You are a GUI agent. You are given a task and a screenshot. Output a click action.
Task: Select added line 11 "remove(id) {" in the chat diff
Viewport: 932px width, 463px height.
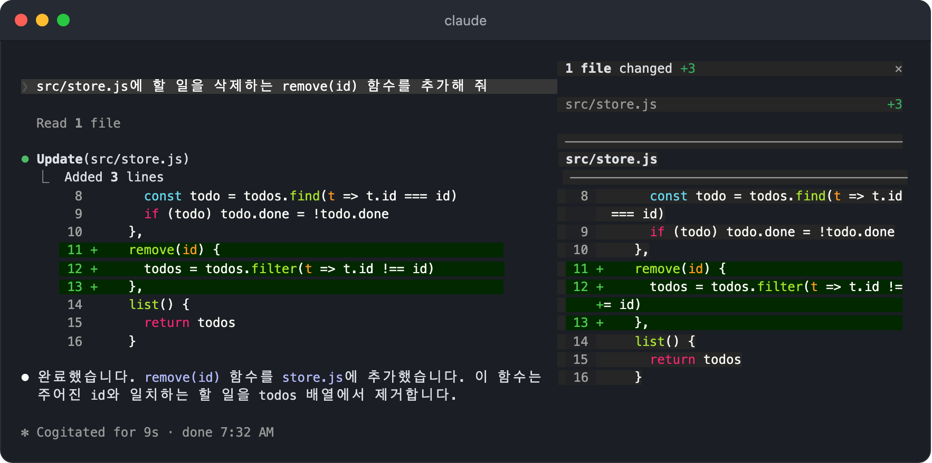[x=281, y=250]
